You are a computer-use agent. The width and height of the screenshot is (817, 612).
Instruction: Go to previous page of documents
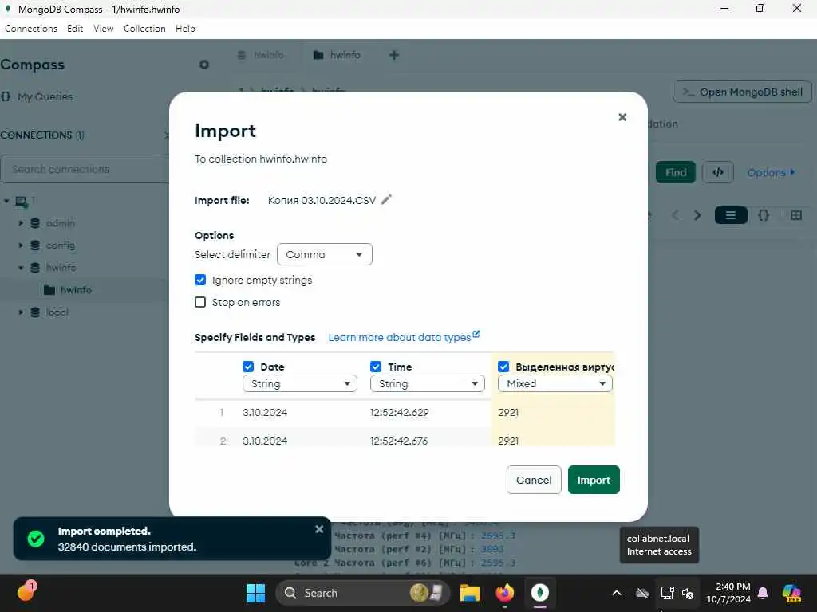pyautogui.click(x=675, y=215)
